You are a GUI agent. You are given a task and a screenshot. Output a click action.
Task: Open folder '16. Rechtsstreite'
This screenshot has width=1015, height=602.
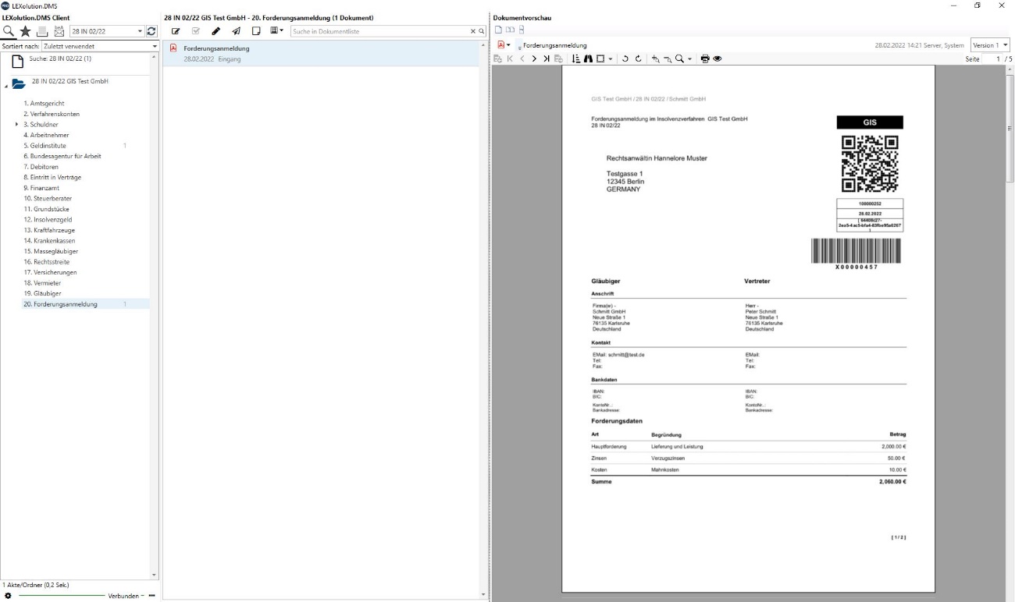(47, 262)
